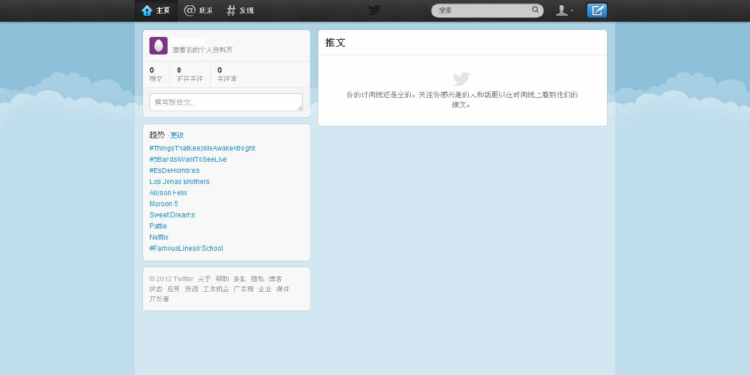Open trend #EsDeHombres
The image size is (750, 375).
point(175,171)
